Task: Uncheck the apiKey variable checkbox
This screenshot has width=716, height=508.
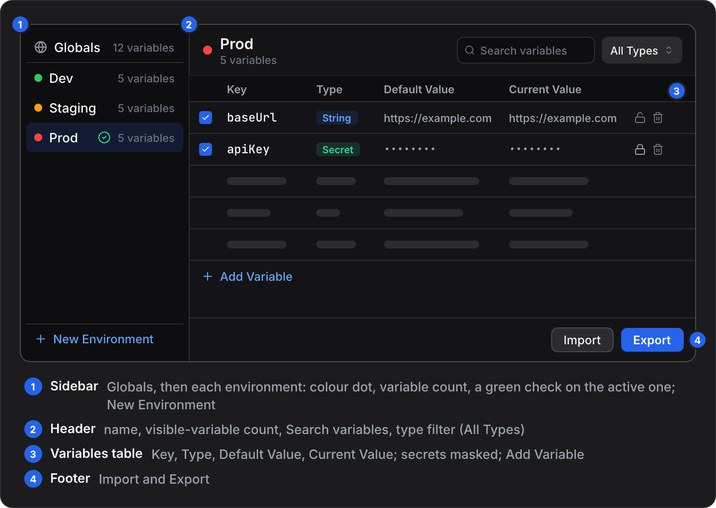Action: click(206, 149)
